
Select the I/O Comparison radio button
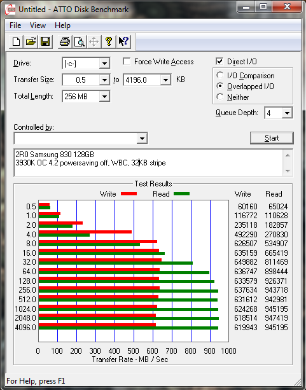coord(220,75)
